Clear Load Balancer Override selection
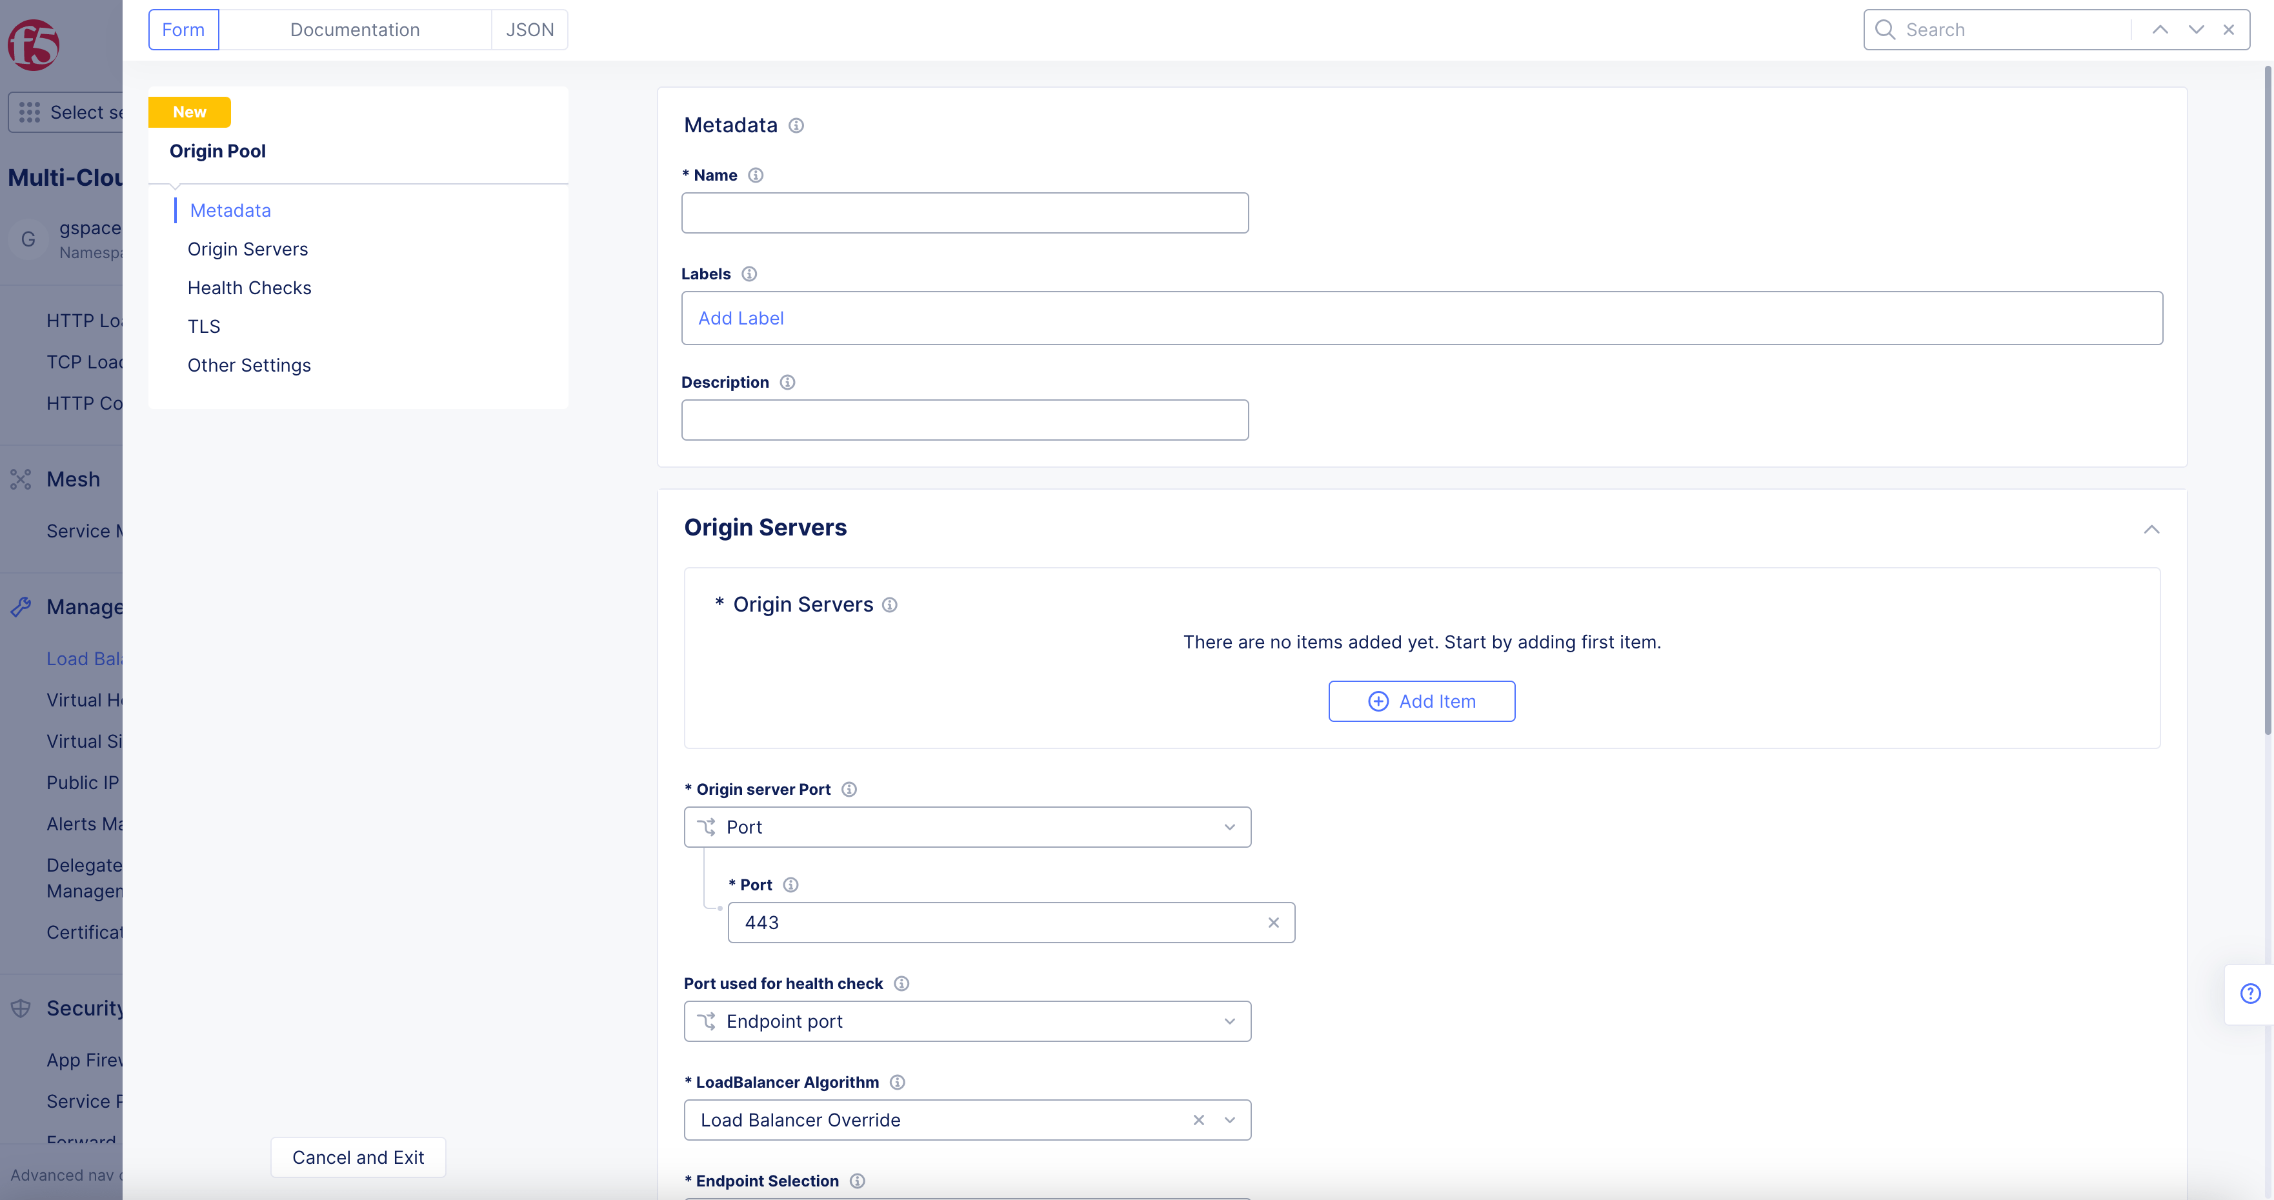This screenshot has width=2274, height=1200. click(1199, 1120)
